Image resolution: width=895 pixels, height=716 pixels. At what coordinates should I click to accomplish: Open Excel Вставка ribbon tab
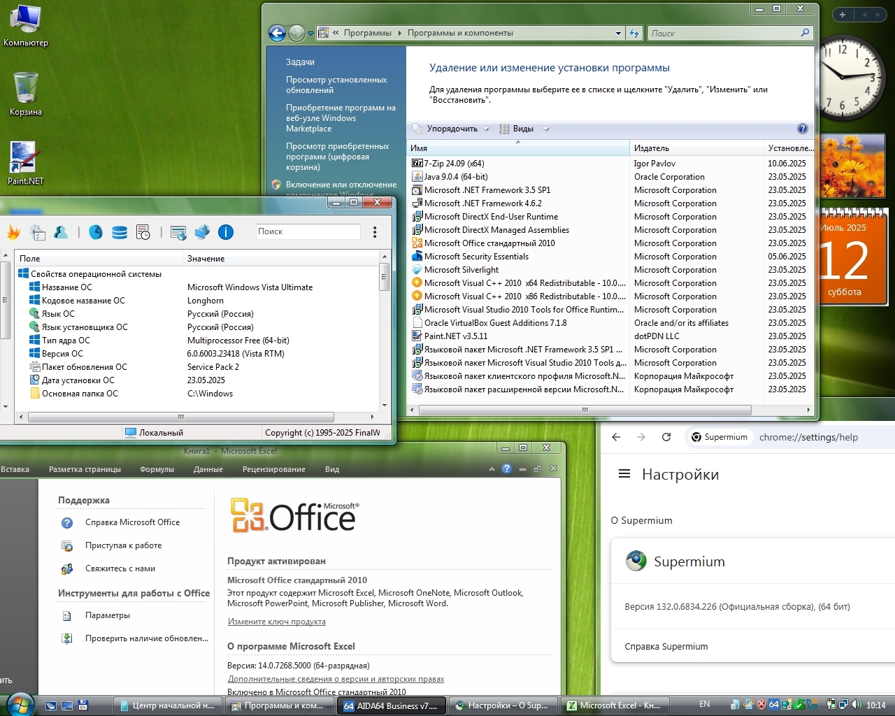click(15, 469)
